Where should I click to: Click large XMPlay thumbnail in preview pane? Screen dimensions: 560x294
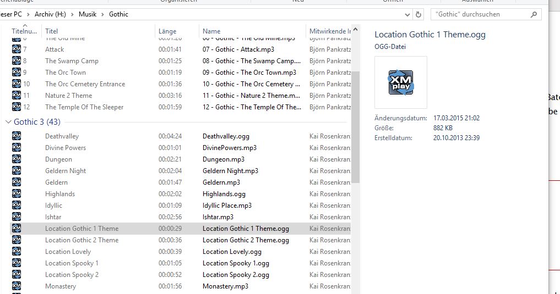pos(400,82)
